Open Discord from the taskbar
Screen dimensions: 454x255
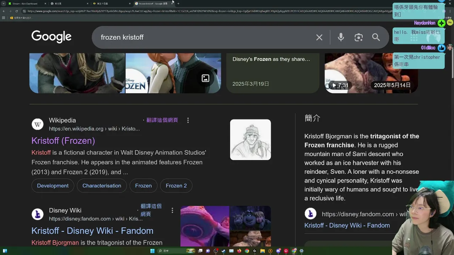[278, 251]
